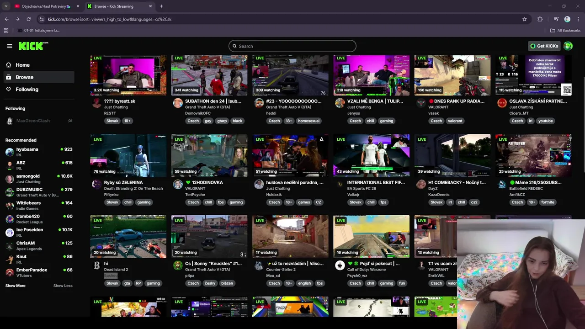Image resolution: width=585 pixels, height=329 pixels.
Task: Open AmfikCZ channel avatar
Action: (502, 184)
